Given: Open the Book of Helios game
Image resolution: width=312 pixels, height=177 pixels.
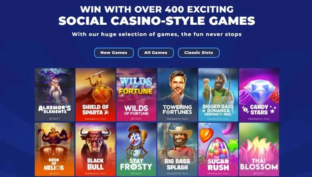Looking at the screenshot, I should tap(55, 149).
